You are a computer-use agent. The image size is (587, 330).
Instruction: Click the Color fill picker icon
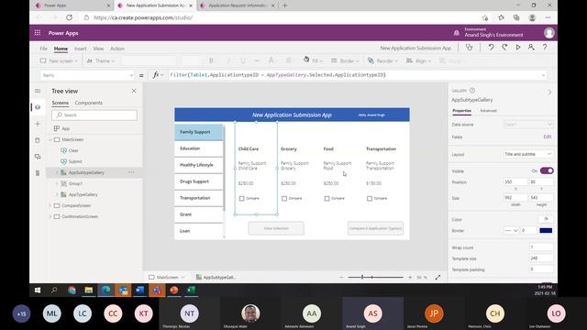546,219
